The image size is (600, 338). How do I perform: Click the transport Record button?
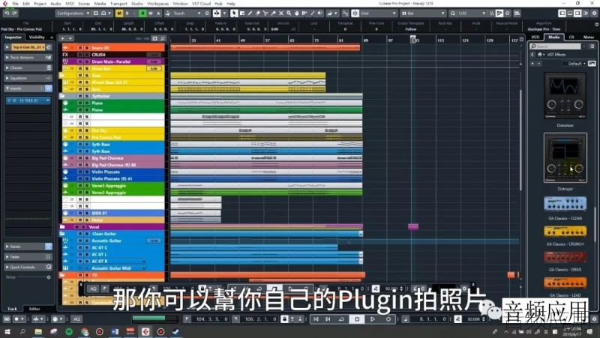click(388, 319)
